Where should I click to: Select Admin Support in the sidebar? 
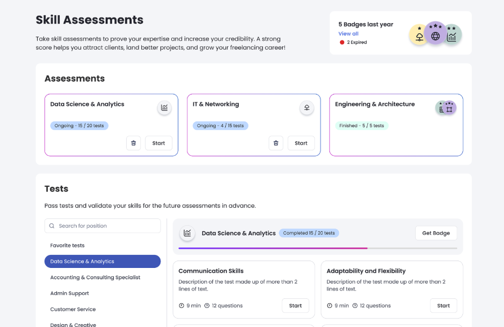point(70,293)
